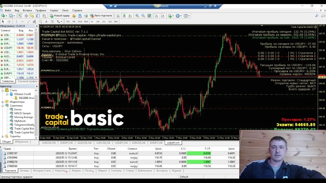Switch timeframe to M30
The image size is (326, 183).
coord(86,22)
